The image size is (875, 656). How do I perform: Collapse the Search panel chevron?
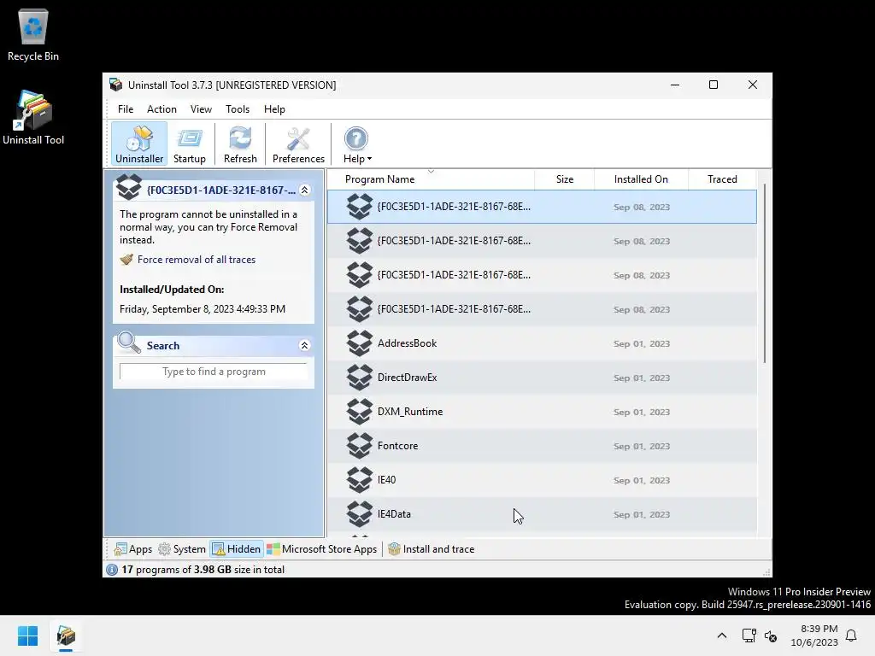point(305,345)
